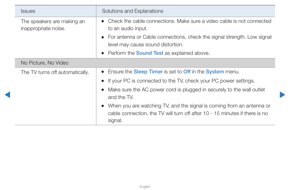Click bullet point before Perform the Sound Test
Image resolution: width=290 pixels, height=190 pixels.
[x=103, y=53]
